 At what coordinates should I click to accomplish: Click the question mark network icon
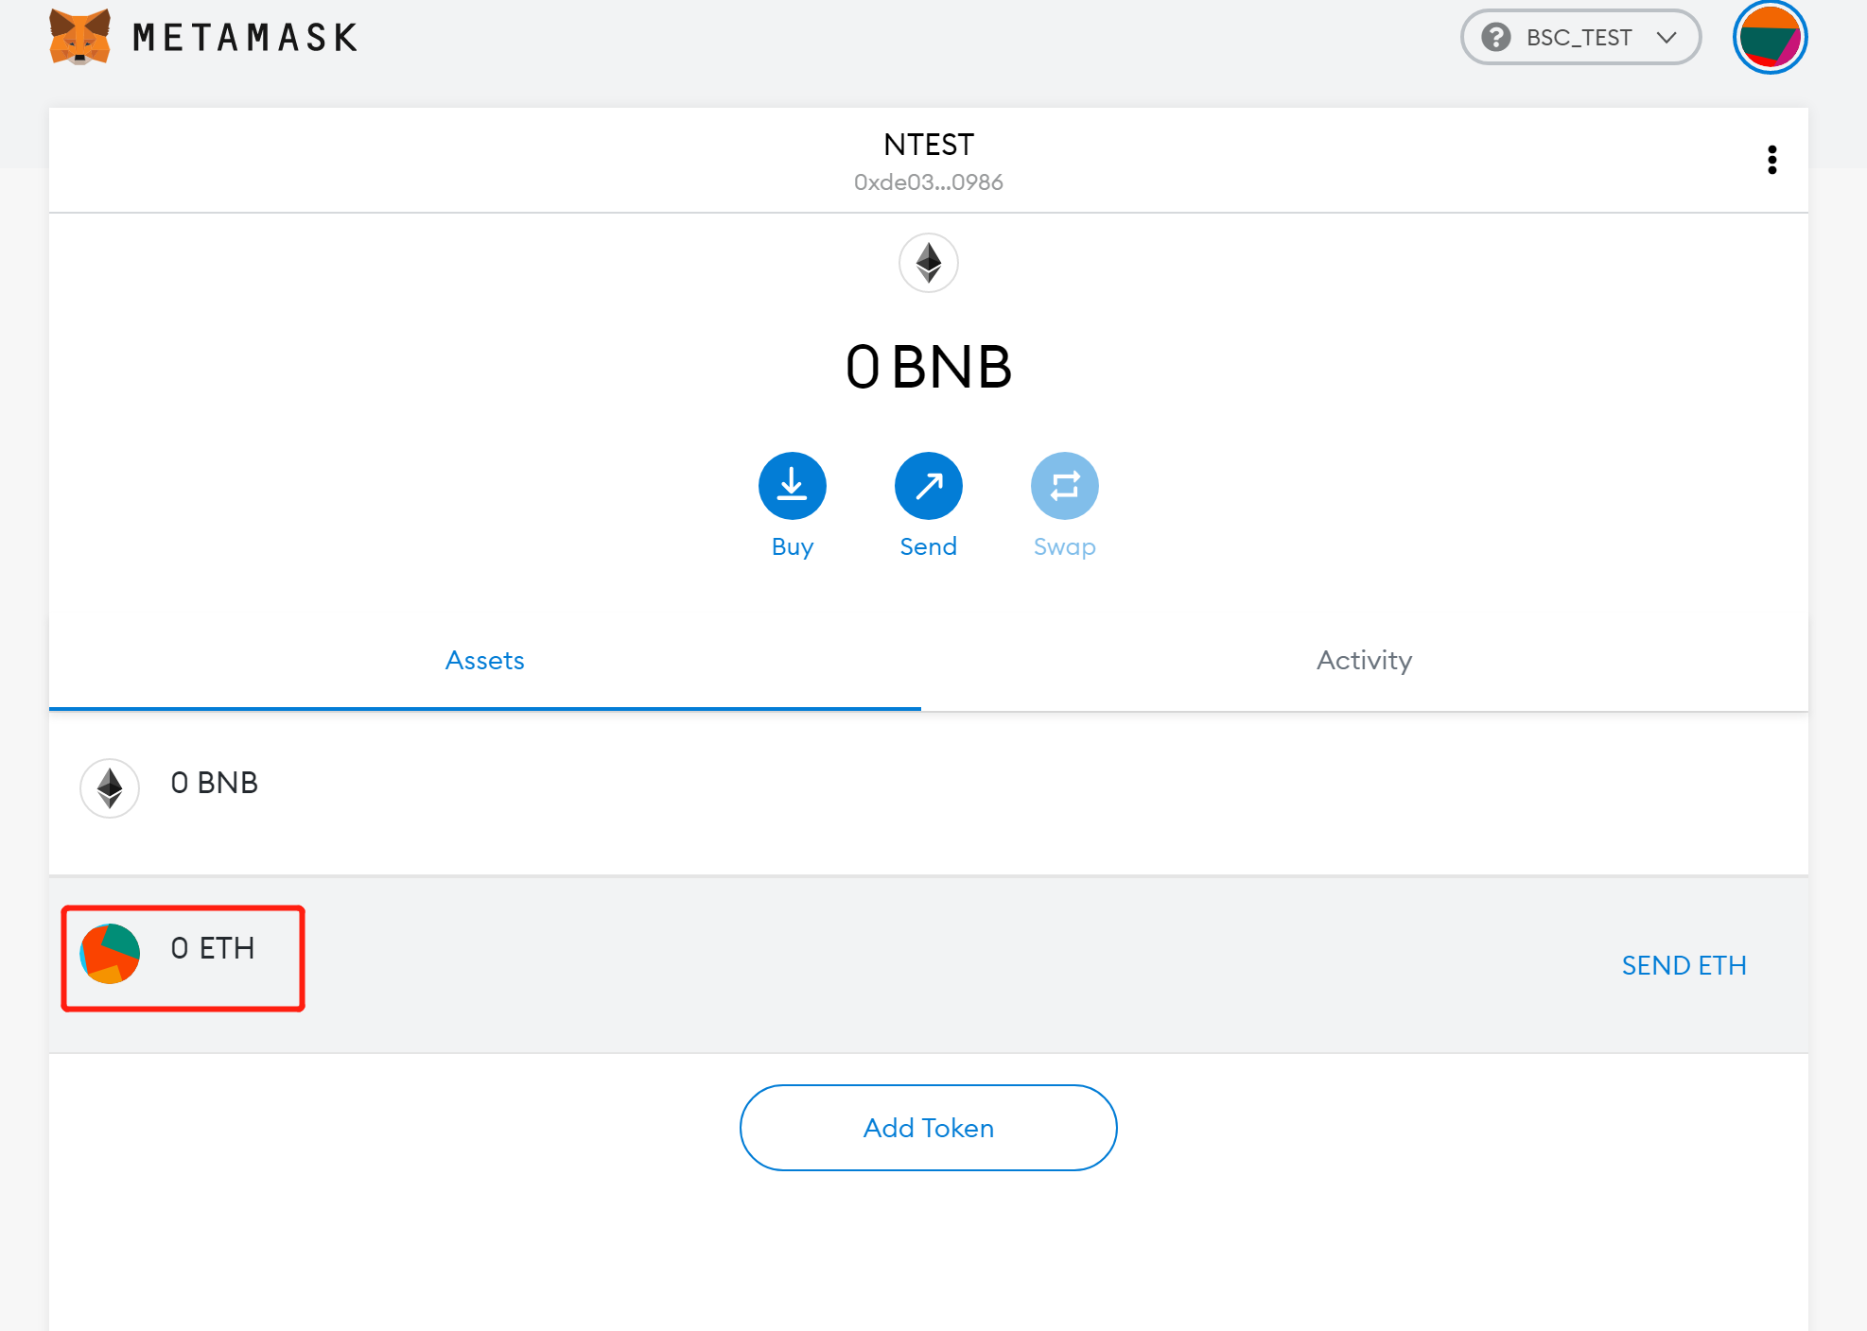pyautogui.click(x=1495, y=37)
